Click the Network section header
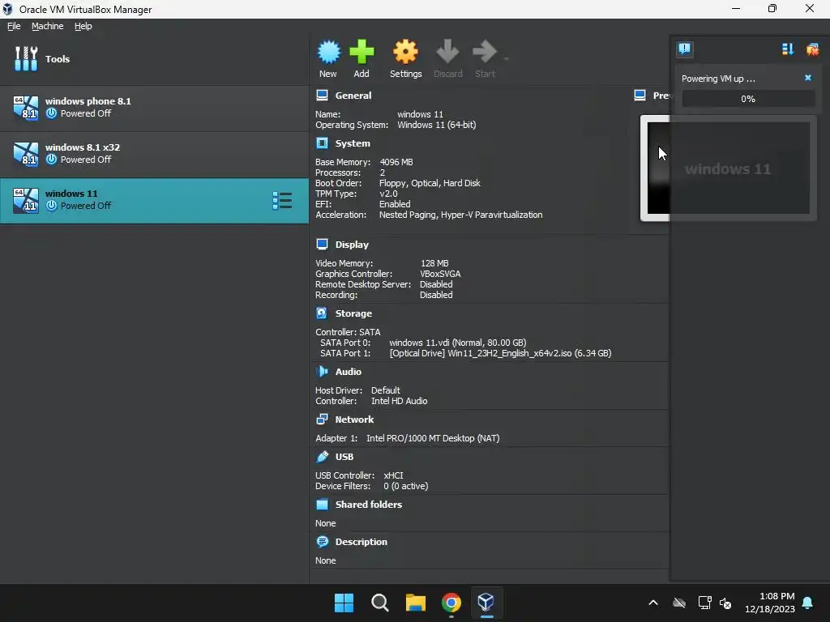 (354, 420)
